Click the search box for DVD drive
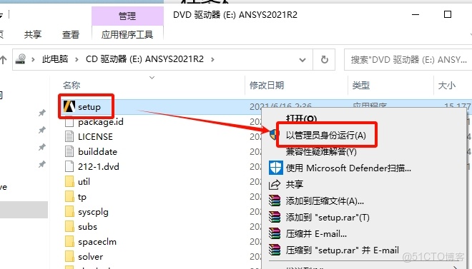Screen dimensions: 472x269 click(408, 59)
